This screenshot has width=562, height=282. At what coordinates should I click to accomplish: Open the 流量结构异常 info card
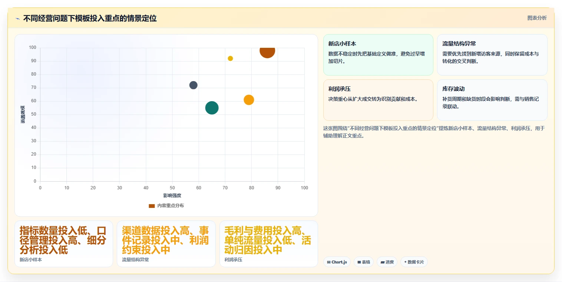click(x=492, y=55)
